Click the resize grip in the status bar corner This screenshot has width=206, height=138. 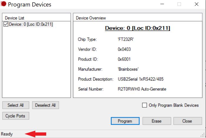(203, 135)
